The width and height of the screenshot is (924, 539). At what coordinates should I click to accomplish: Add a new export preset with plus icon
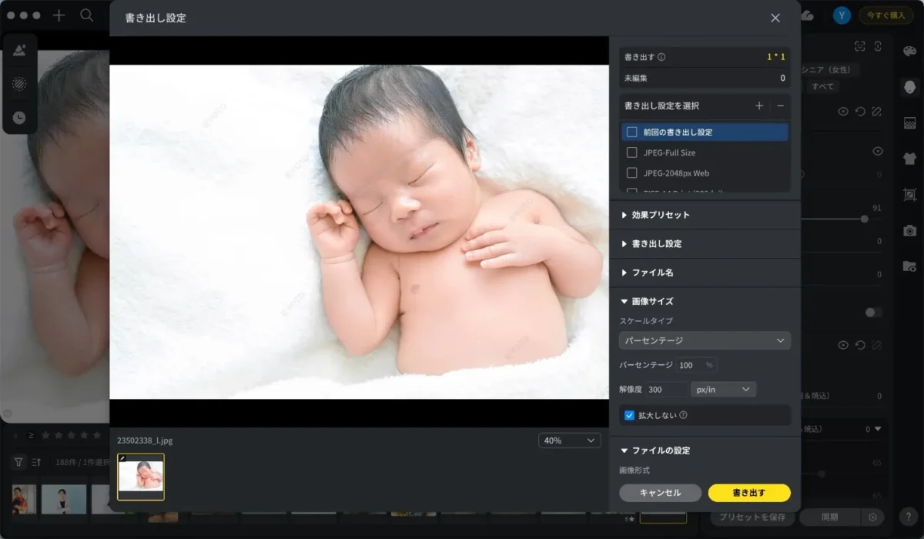(759, 105)
